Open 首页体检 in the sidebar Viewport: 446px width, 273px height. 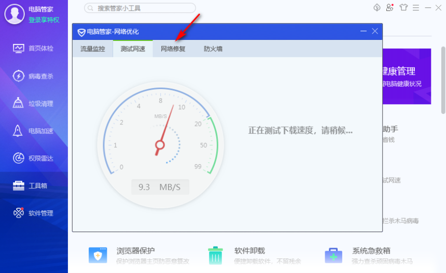(x=34, y=48)
